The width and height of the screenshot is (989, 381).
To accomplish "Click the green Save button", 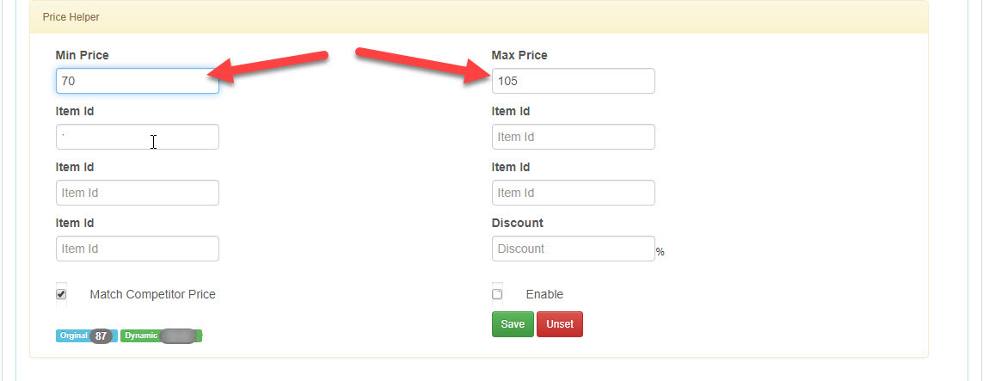I will tap(513, 324).
